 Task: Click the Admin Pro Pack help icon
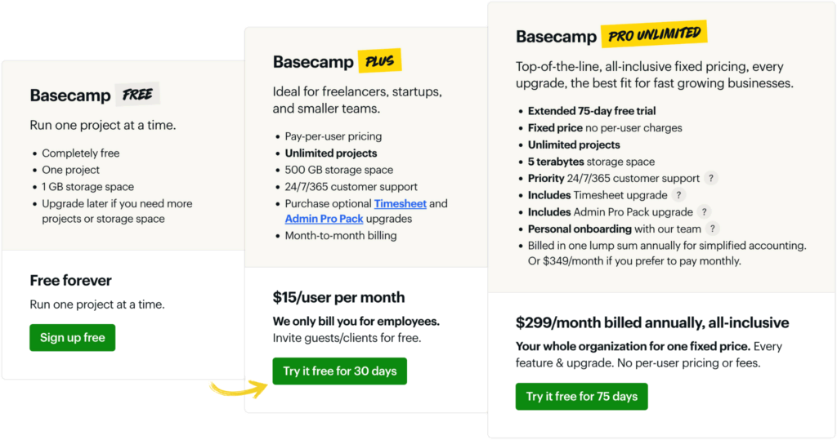pos(705,212)
